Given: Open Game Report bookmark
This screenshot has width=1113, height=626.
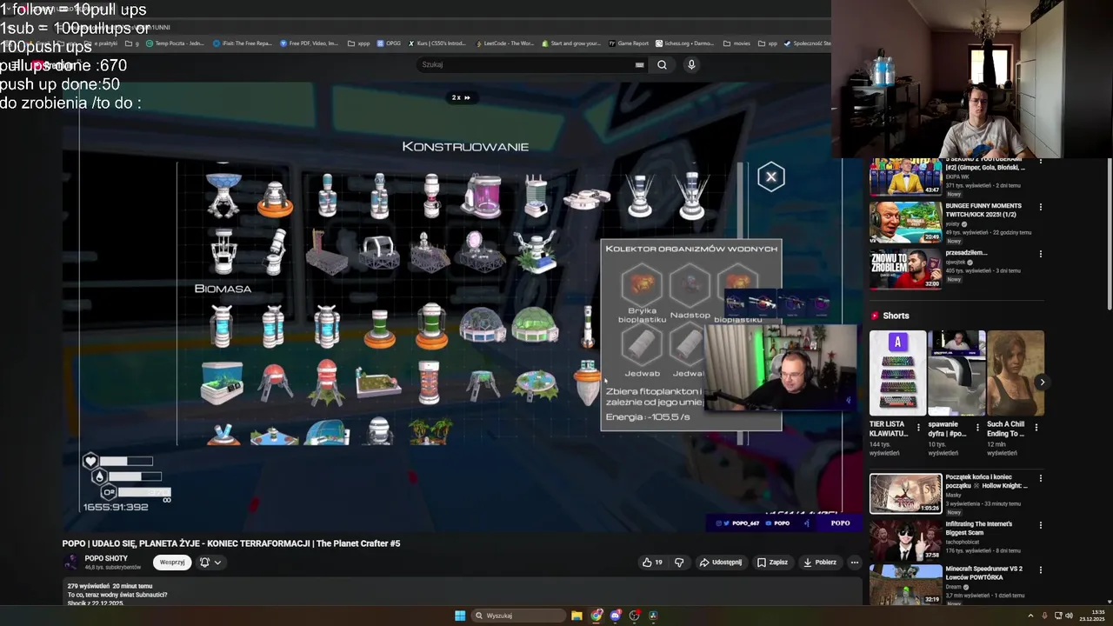Looking at the screenshot, I should click(x=629, y=43).
